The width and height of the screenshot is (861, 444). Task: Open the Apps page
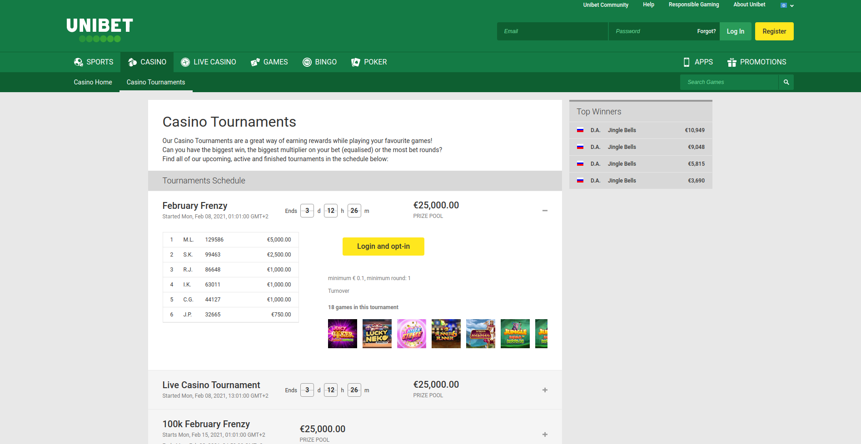pyautogui.click(x=698, y=62)
